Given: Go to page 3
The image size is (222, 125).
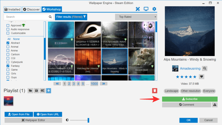Looking at the screenshot, I should click(x=74, y=84).
